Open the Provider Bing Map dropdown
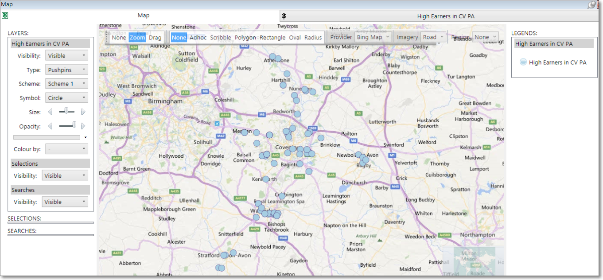The height and width of the screenshot is (280, 603). point(373,37)
